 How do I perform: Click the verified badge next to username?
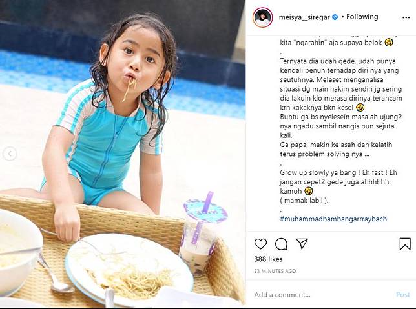[335, 17]
